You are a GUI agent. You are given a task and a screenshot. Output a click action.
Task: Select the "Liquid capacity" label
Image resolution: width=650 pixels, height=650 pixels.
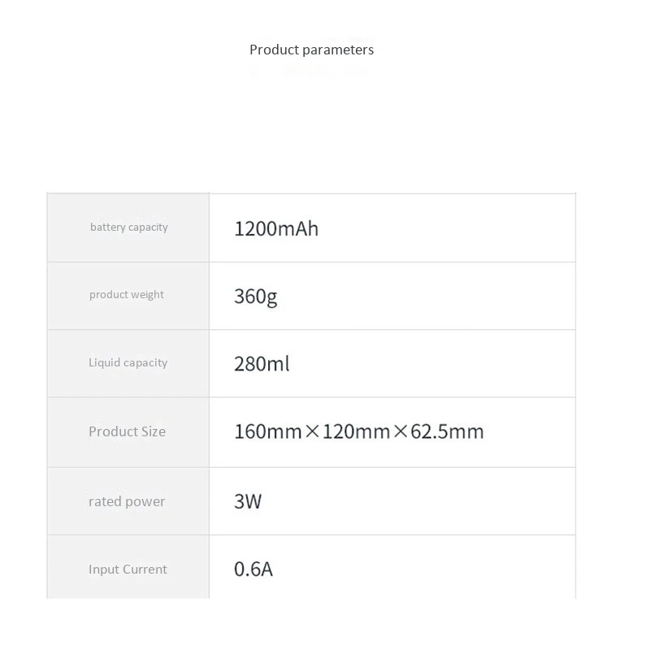128,363
